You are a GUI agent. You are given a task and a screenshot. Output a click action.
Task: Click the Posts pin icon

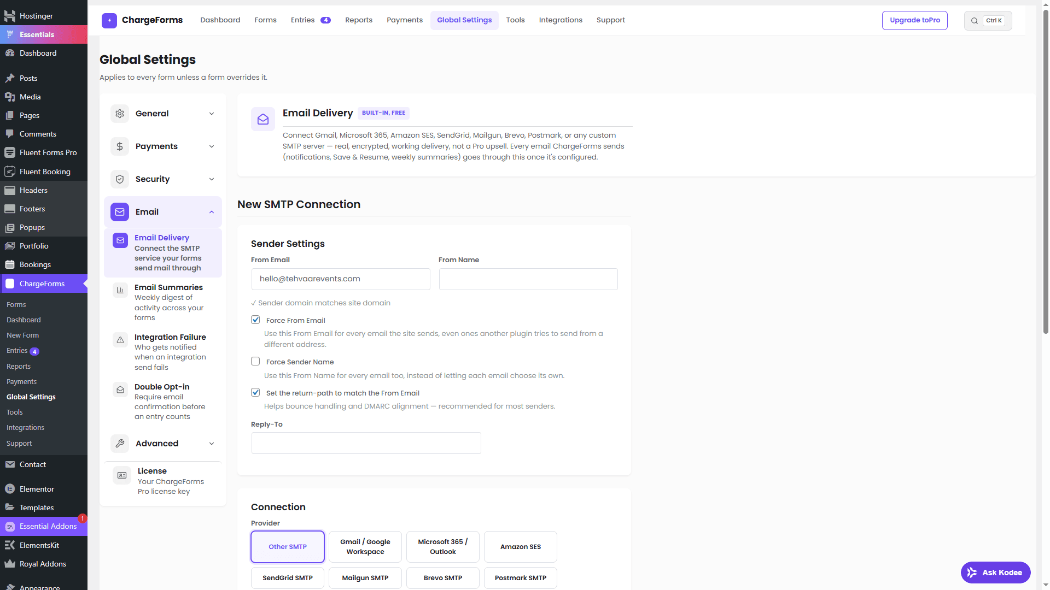click(x=10, y=78)
